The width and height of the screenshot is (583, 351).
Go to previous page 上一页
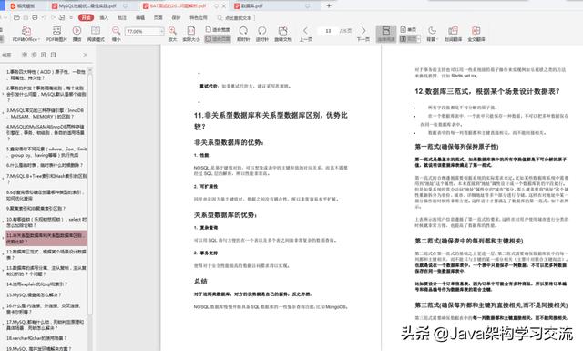pos(306,34)
